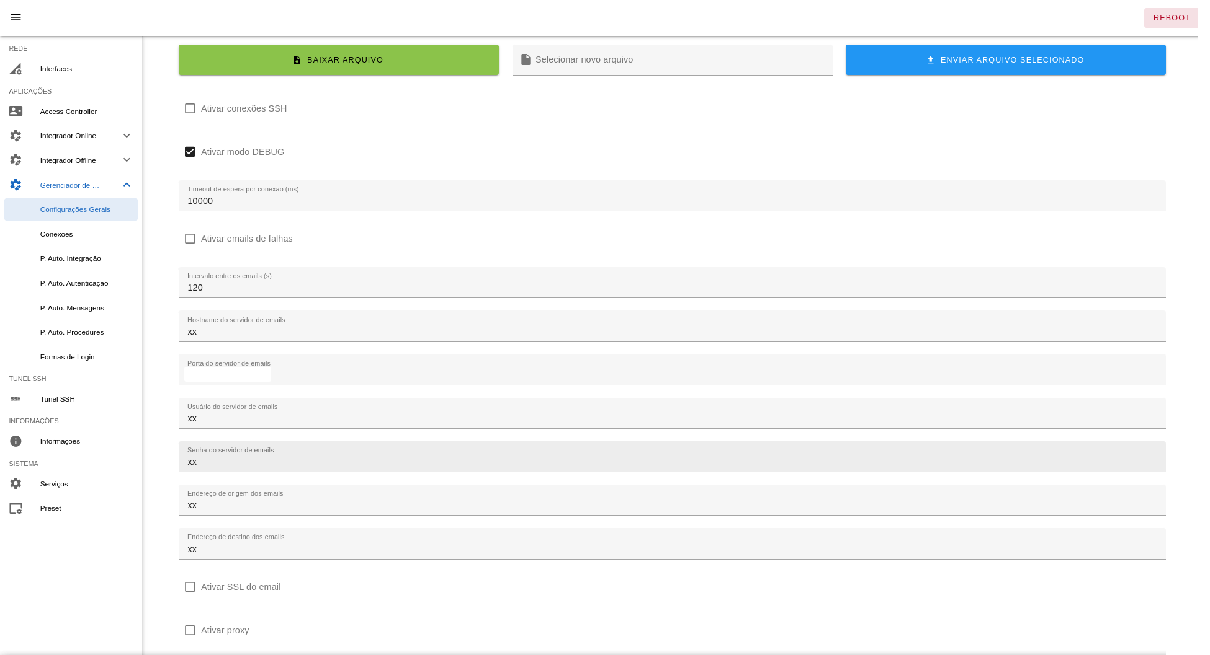The image size is (1210, 655).
Task: Collapse the Gerenciador de submenu chevron
Action: point(127,185)
